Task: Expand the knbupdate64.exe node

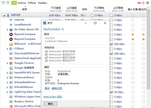Action: click(7, 83)
